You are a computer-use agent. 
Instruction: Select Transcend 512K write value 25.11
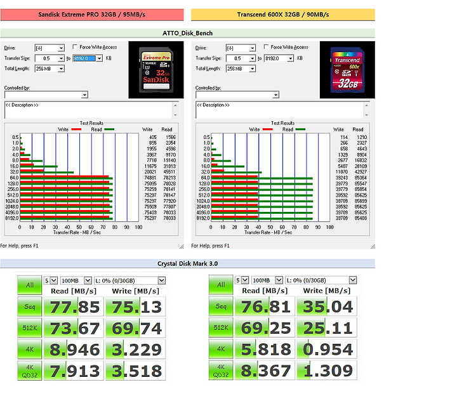[x=327, y=328]
